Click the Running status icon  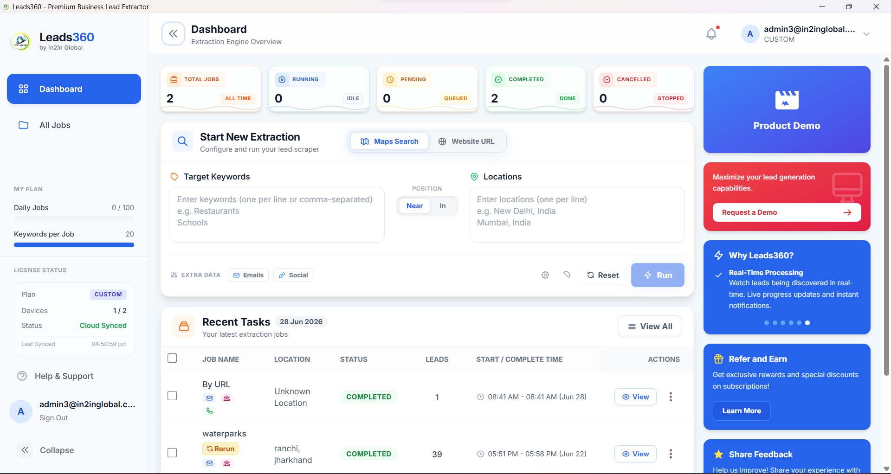(282, 79)
